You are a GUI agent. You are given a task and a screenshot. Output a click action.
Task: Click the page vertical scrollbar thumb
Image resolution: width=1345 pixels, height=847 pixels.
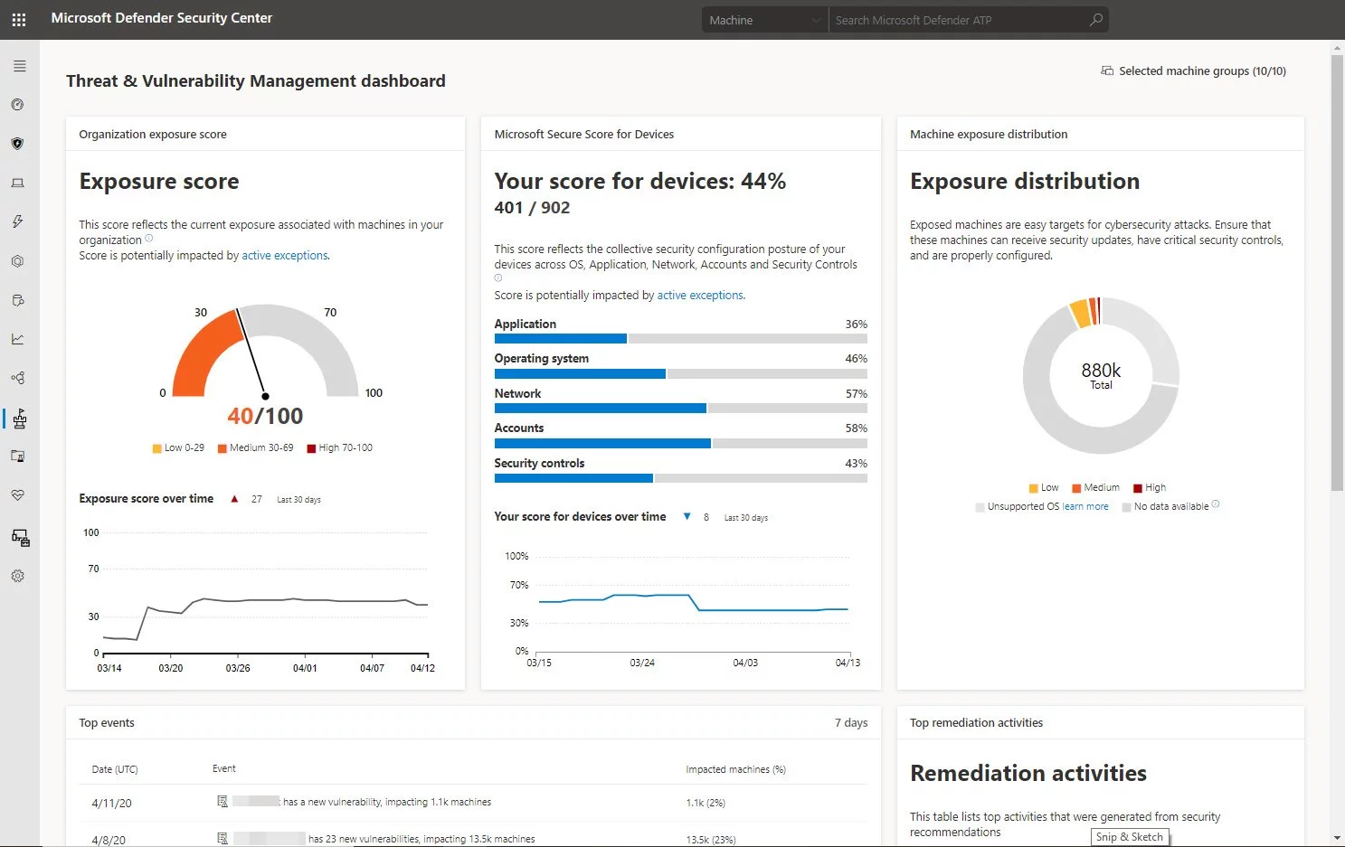click(1337, 271)
